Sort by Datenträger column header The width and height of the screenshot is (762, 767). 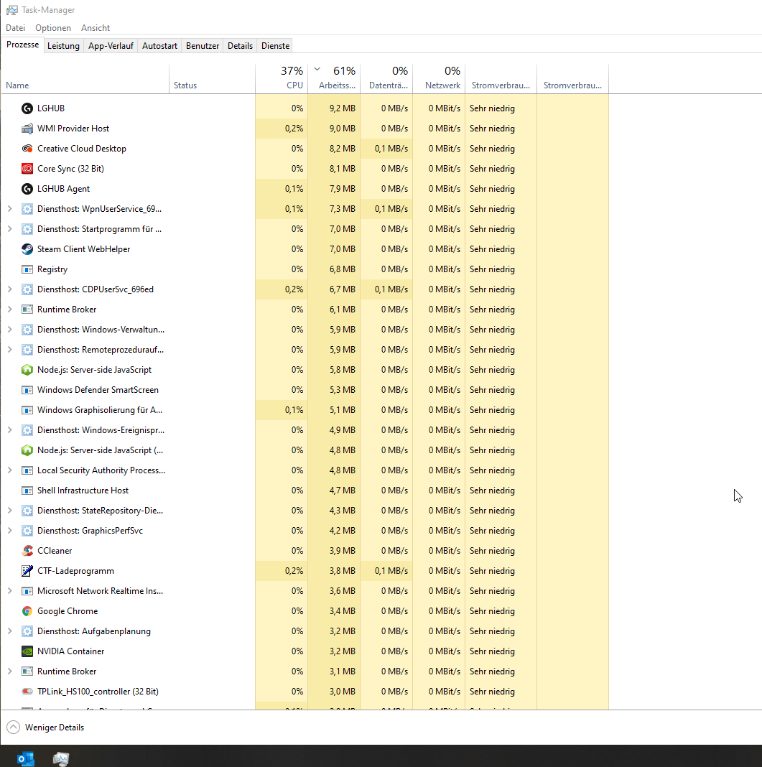[x=386, y=79]
